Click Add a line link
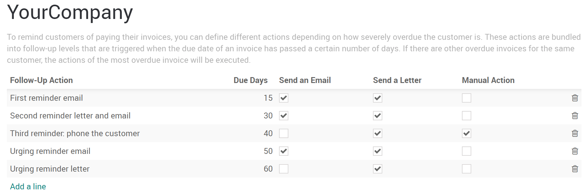This screenshot has height=194, width=588. [28, 187]
